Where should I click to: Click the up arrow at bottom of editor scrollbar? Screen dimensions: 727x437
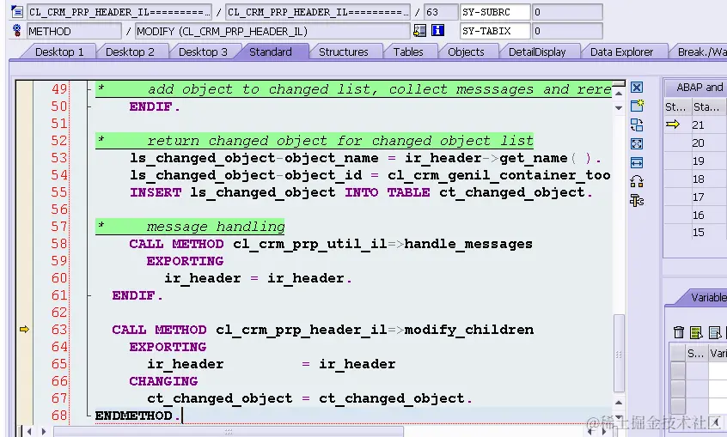[x=619, y=403]
